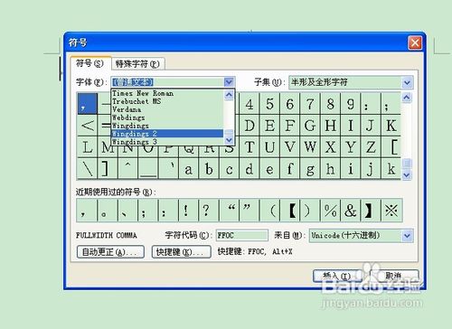
Task: Choose Webdings from font list
Action: (167, 117)
